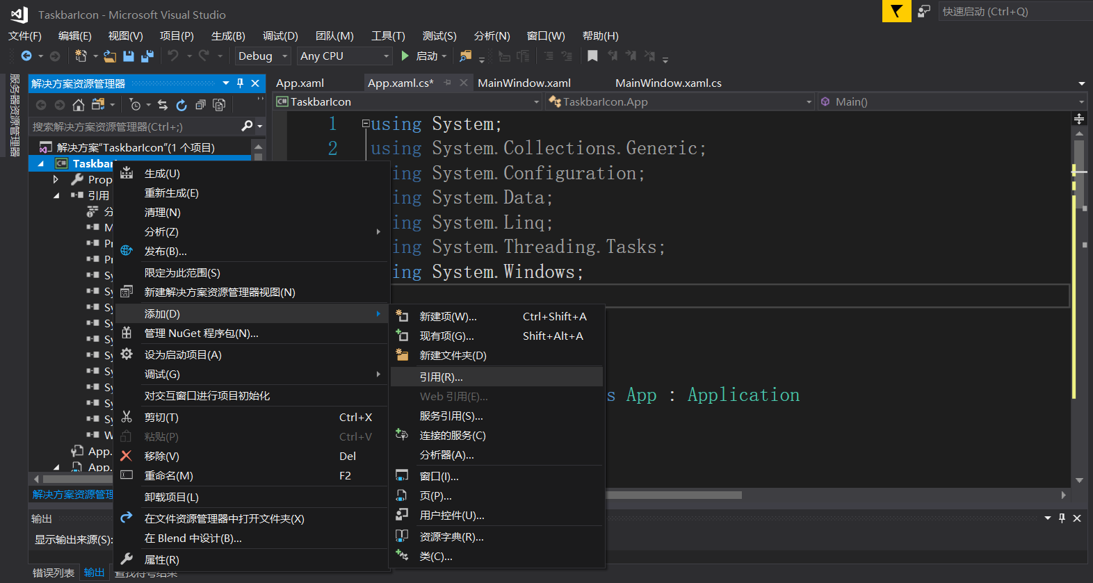The width and height of the screenshot is (1093, 583).
Task: Switch to MainWindow.xaml tab
Action: pyautogui.click(x=524, y=83)
